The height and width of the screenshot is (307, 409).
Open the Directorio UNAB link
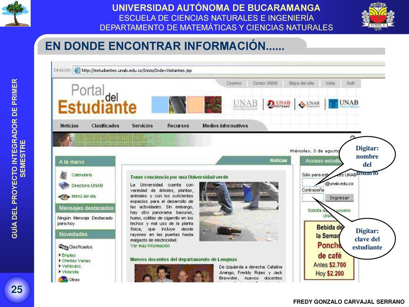87,185
